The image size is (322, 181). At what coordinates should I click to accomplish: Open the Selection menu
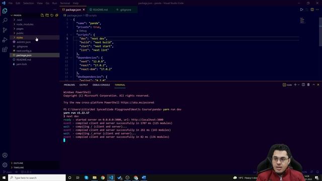click(29, 3)
